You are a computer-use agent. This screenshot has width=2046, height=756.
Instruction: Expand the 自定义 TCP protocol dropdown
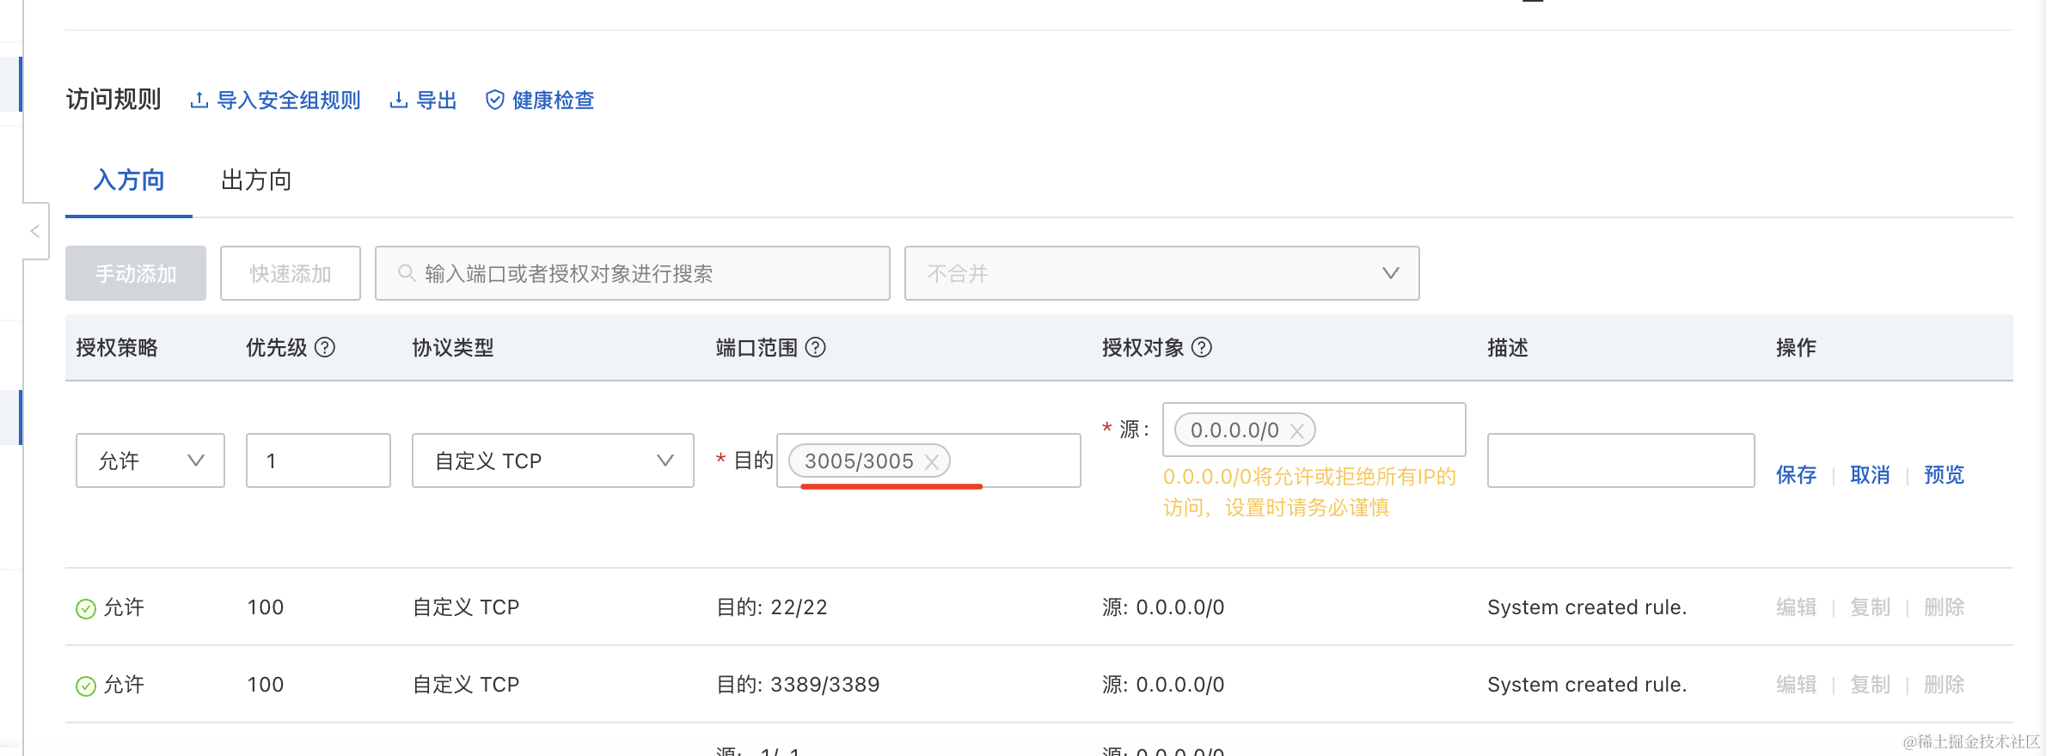(x=553, y=460)
